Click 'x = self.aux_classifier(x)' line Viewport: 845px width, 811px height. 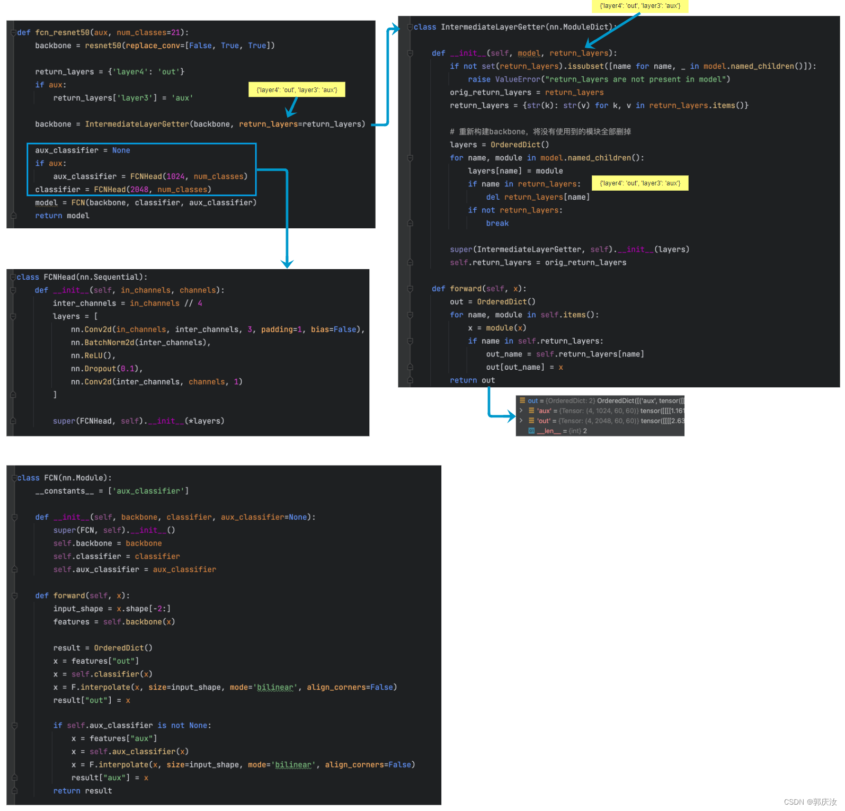130,752
